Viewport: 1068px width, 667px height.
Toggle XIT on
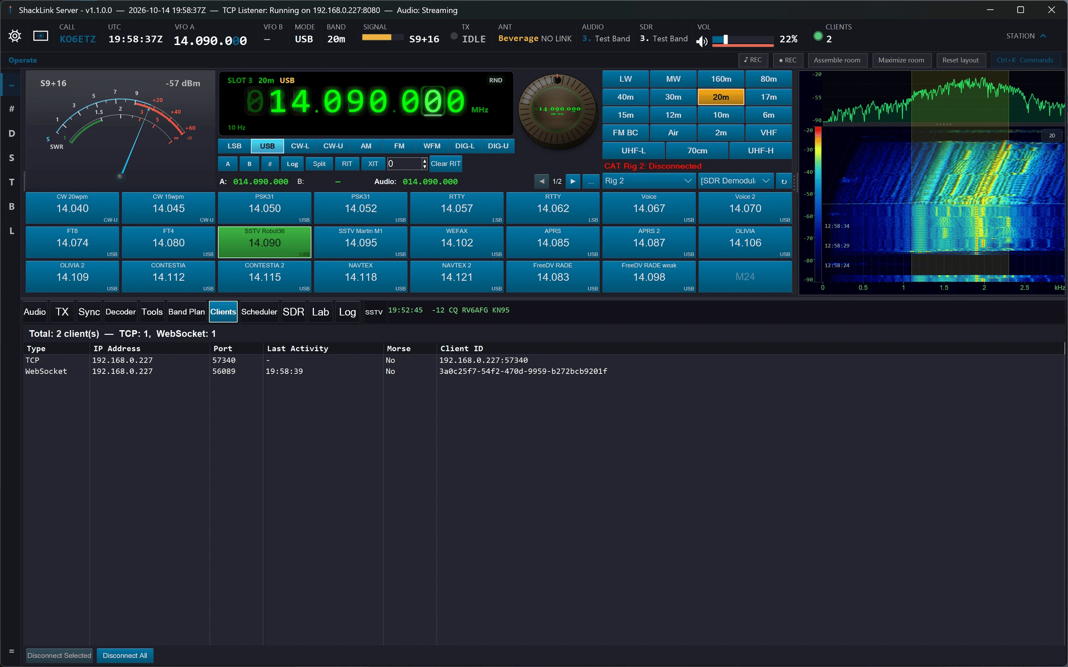pos(373,164)
